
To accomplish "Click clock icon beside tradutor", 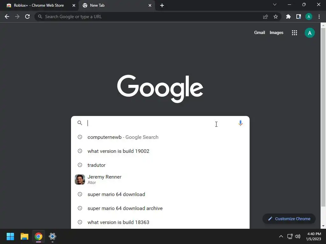I will (x=80, y=165).
